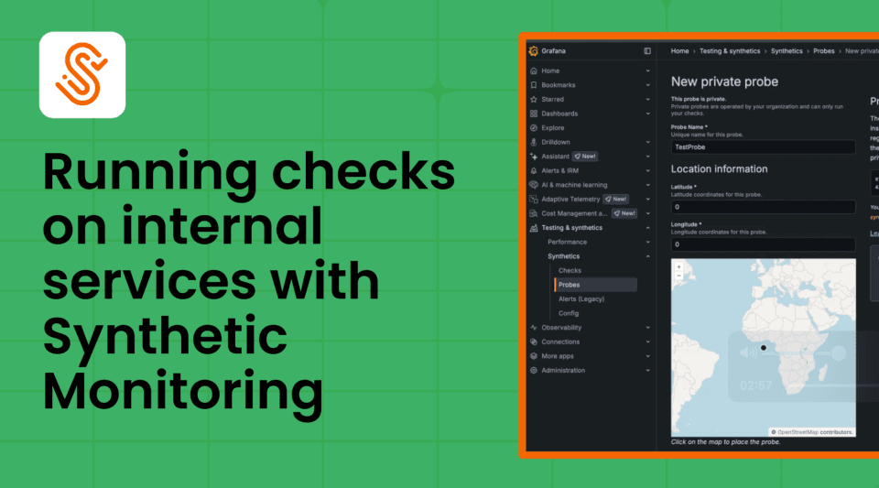879x488 pixels.
Task: Click the Synthetic Monitoring logo tile
Action: click(x=82, y=74)
